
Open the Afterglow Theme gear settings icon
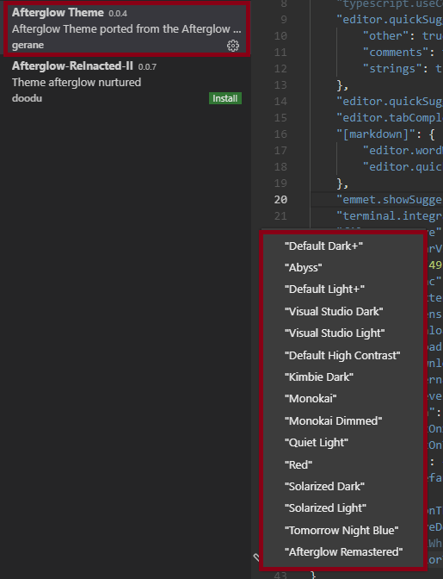pos(233,46)
